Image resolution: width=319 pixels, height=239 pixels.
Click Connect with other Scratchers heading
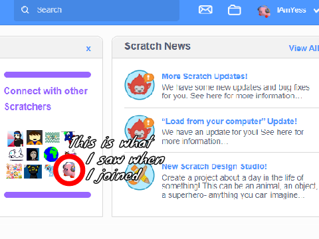46,99
